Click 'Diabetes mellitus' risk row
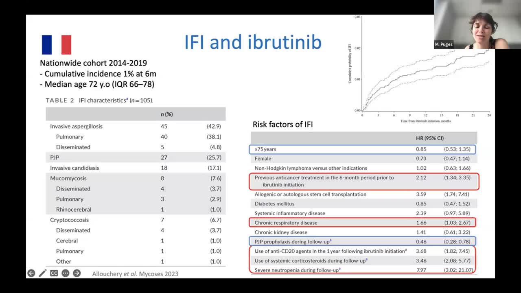Screen dimensions: 521x293 tap(363, 203)
